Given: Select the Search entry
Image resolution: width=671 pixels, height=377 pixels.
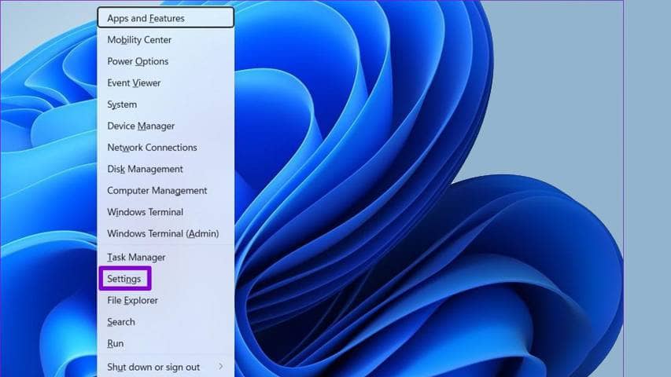Looking at the screenshot, I should click(x=166, y=322).
